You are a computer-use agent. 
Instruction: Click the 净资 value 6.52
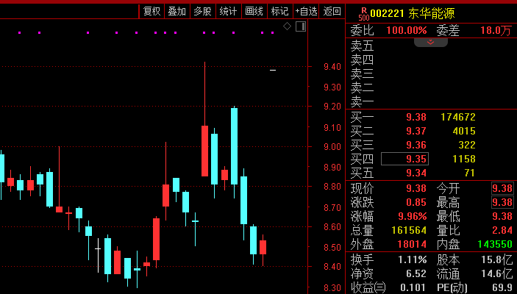pyautogui.click(x=416, y=274)
